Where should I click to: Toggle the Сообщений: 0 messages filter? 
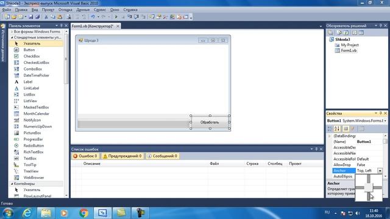point(163,156)
